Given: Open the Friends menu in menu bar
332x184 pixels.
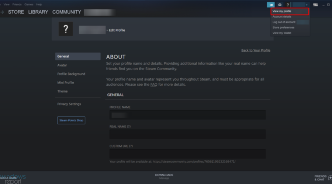Looking at the screenshot, I should 17,4.
